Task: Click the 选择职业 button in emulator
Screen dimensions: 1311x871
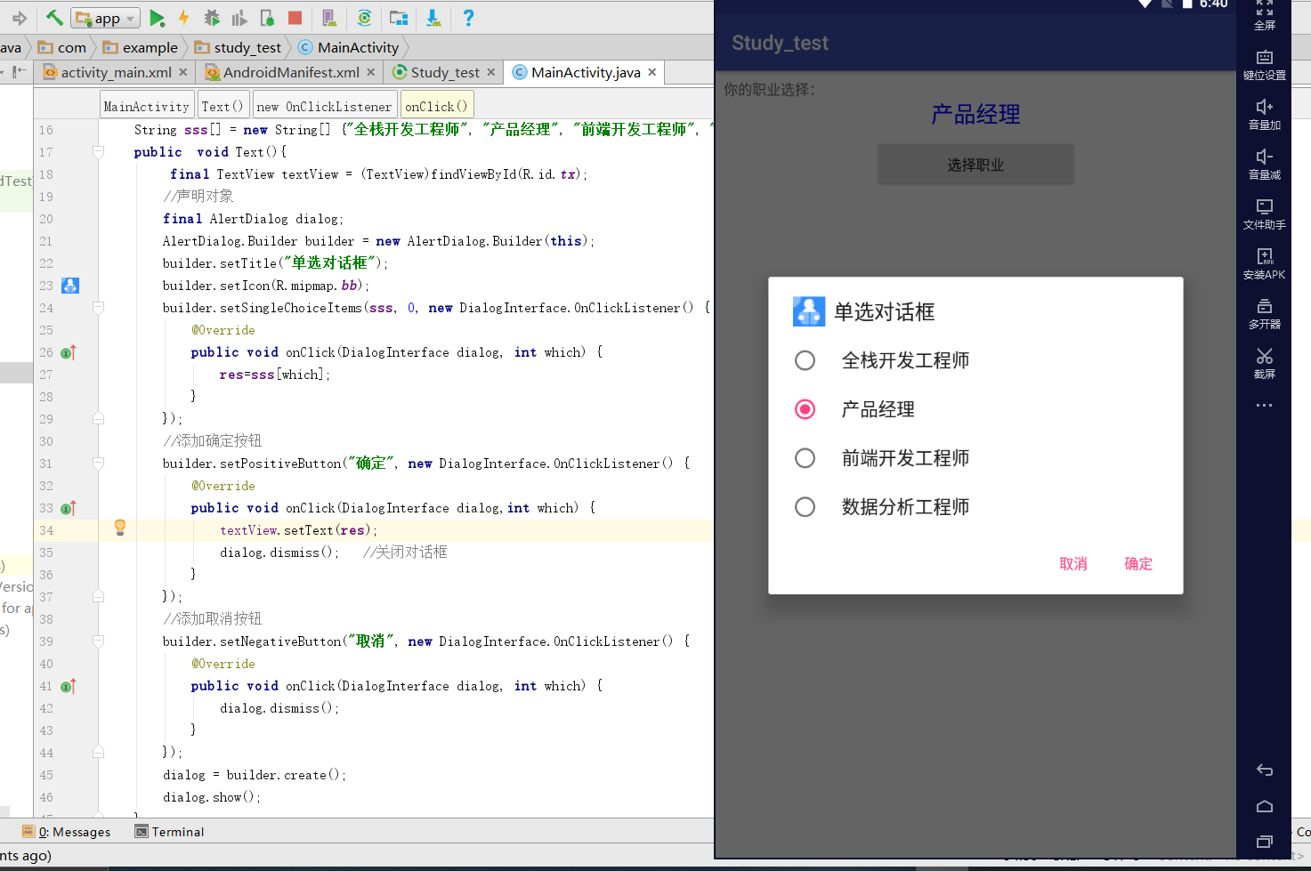Action: pos(975,165)
